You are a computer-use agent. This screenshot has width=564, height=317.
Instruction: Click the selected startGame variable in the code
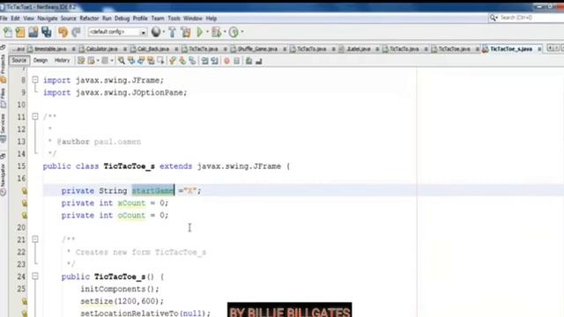tap(152, 190)
